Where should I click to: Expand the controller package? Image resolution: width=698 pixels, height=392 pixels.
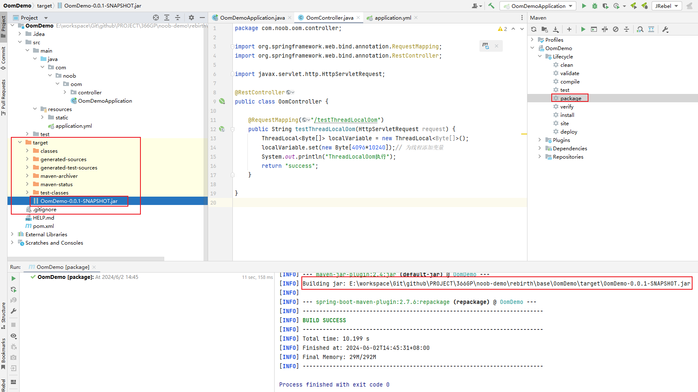[x=65, y=92]
